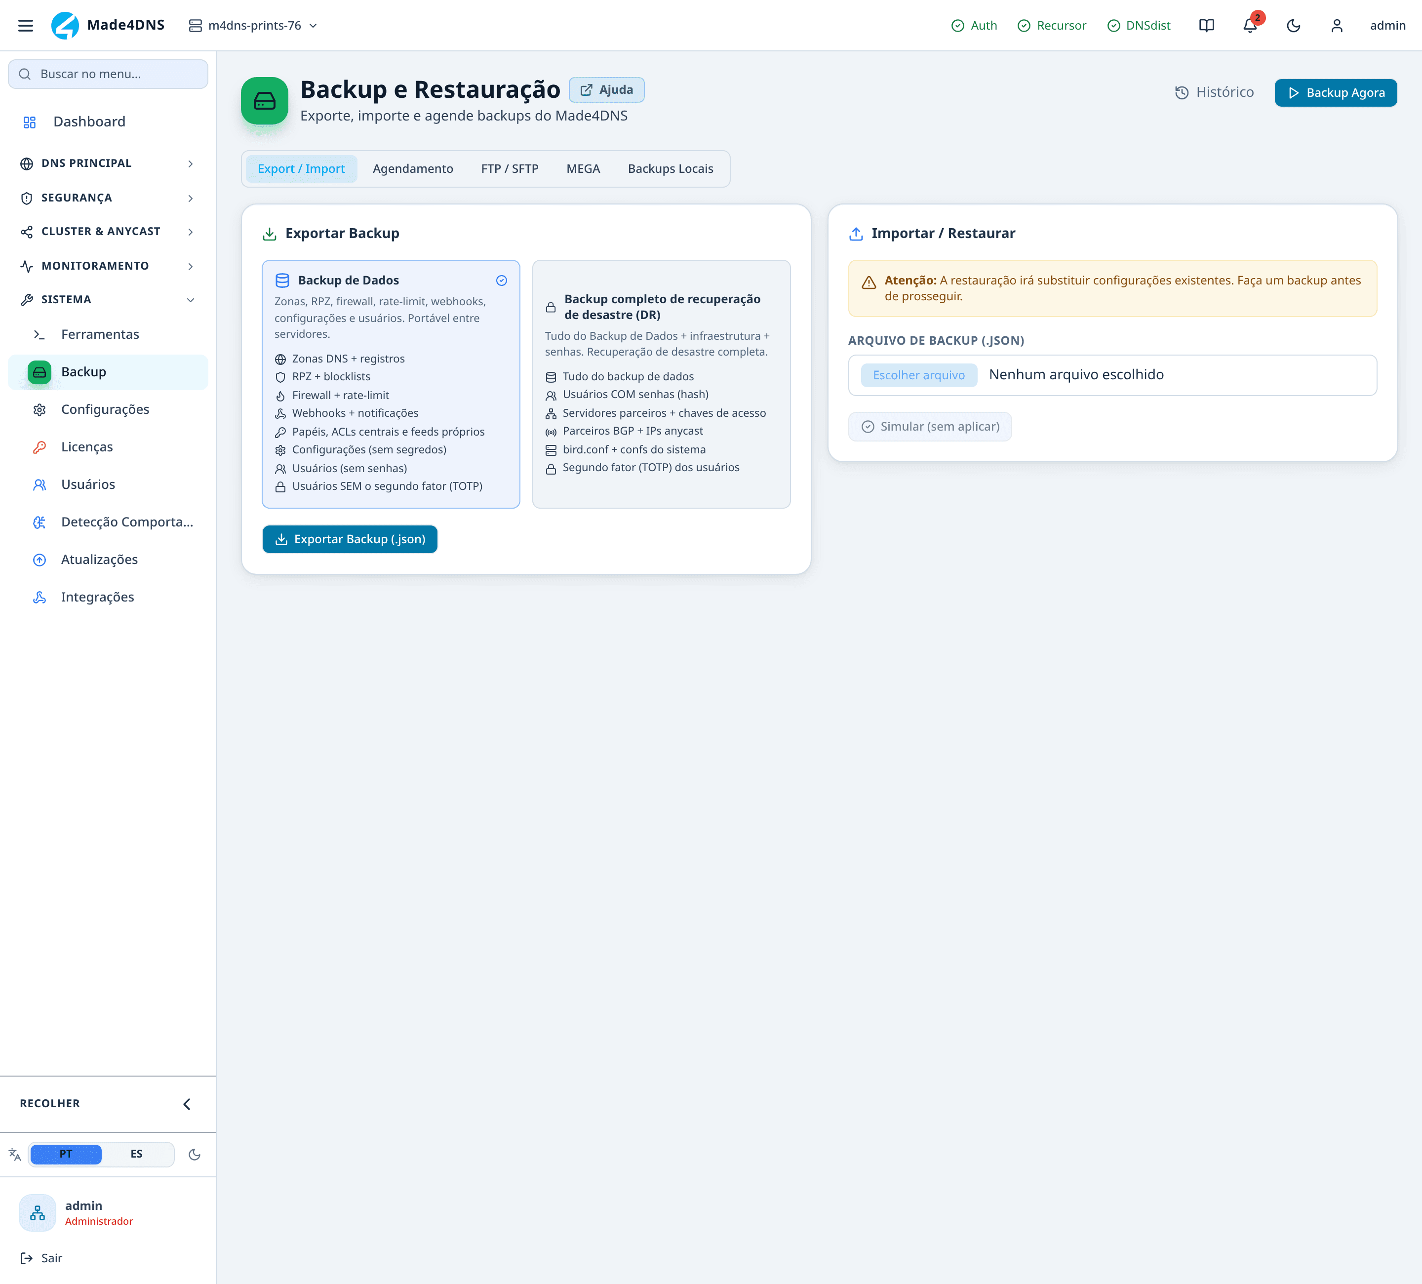Click the translate language icon
This screenshot has width=1422, height=1284.
[x=15, y=1154]
